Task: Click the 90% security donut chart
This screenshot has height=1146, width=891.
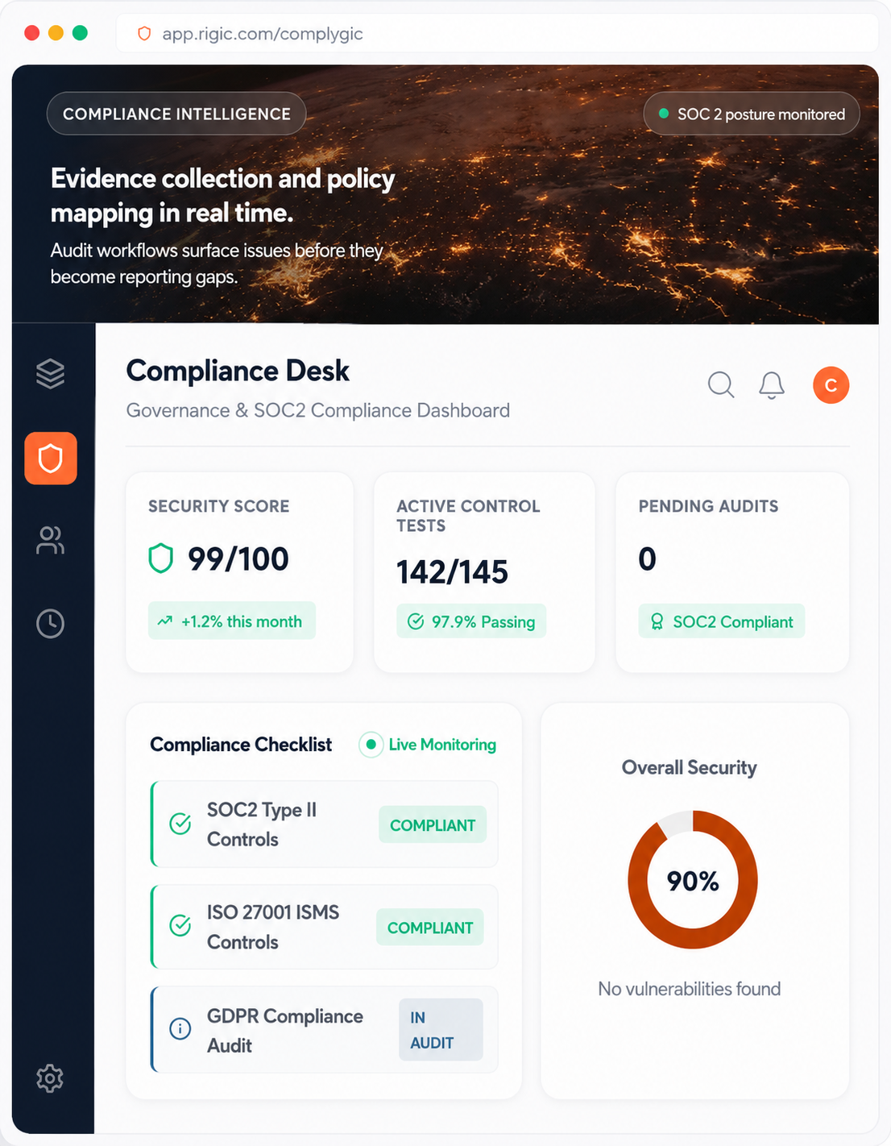Action: [x=693, y=880]
